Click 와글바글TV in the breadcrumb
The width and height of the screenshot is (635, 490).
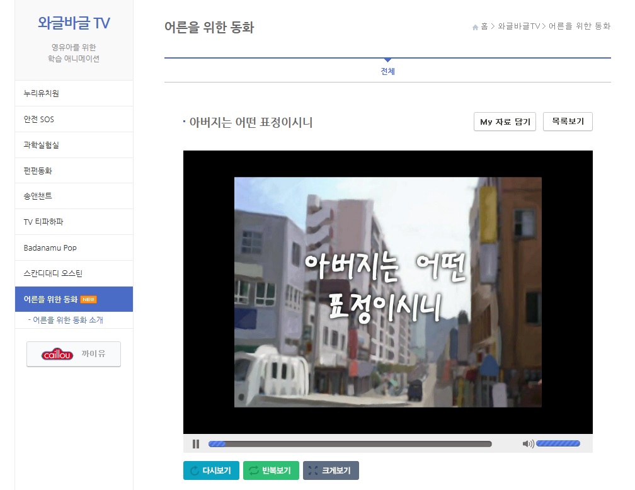coord(519,26)
